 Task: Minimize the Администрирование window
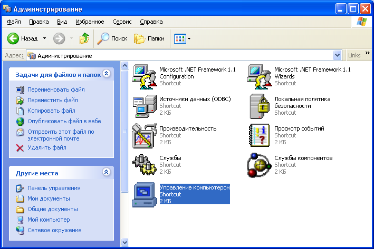coord(340,9)
